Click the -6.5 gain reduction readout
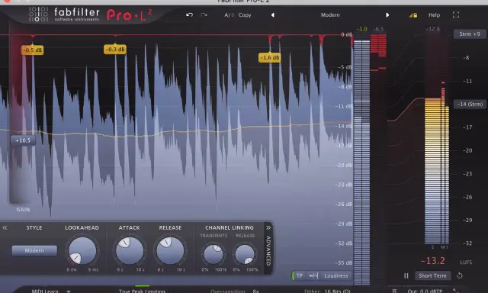The image size is (488, 293). (x=378, y=29)
